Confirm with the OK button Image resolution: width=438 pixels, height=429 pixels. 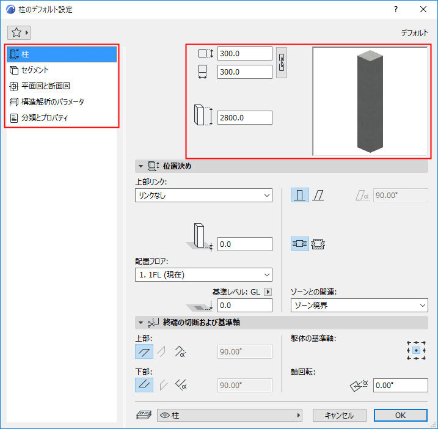400,416
